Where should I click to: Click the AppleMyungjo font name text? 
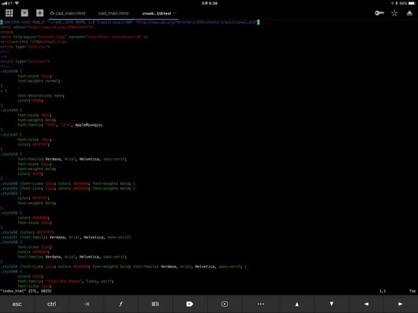click(89, 125)
